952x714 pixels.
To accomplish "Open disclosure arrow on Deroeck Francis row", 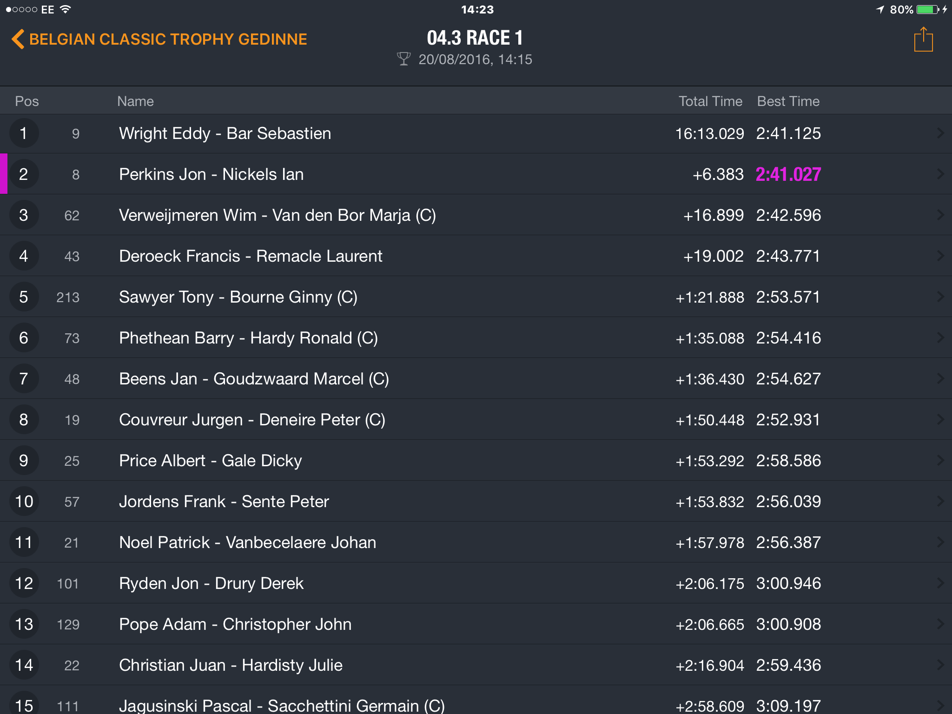I will point(940,256).
